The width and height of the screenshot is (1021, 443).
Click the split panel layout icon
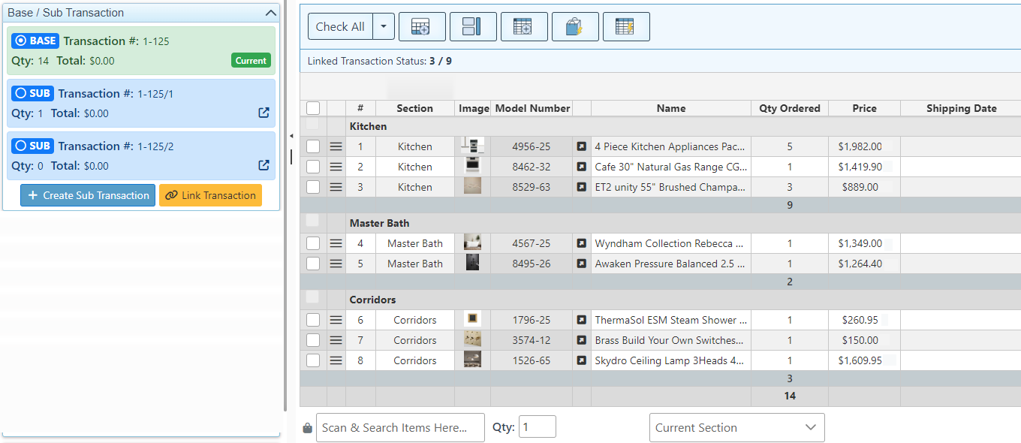click(472, 27)
